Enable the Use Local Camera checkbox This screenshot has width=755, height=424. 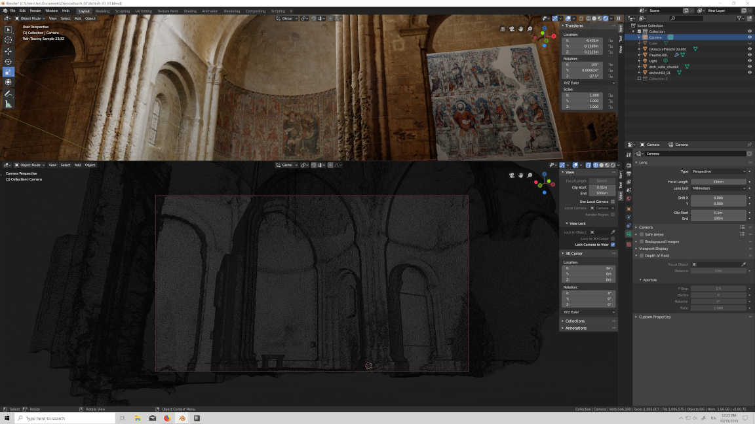[613, 202]
